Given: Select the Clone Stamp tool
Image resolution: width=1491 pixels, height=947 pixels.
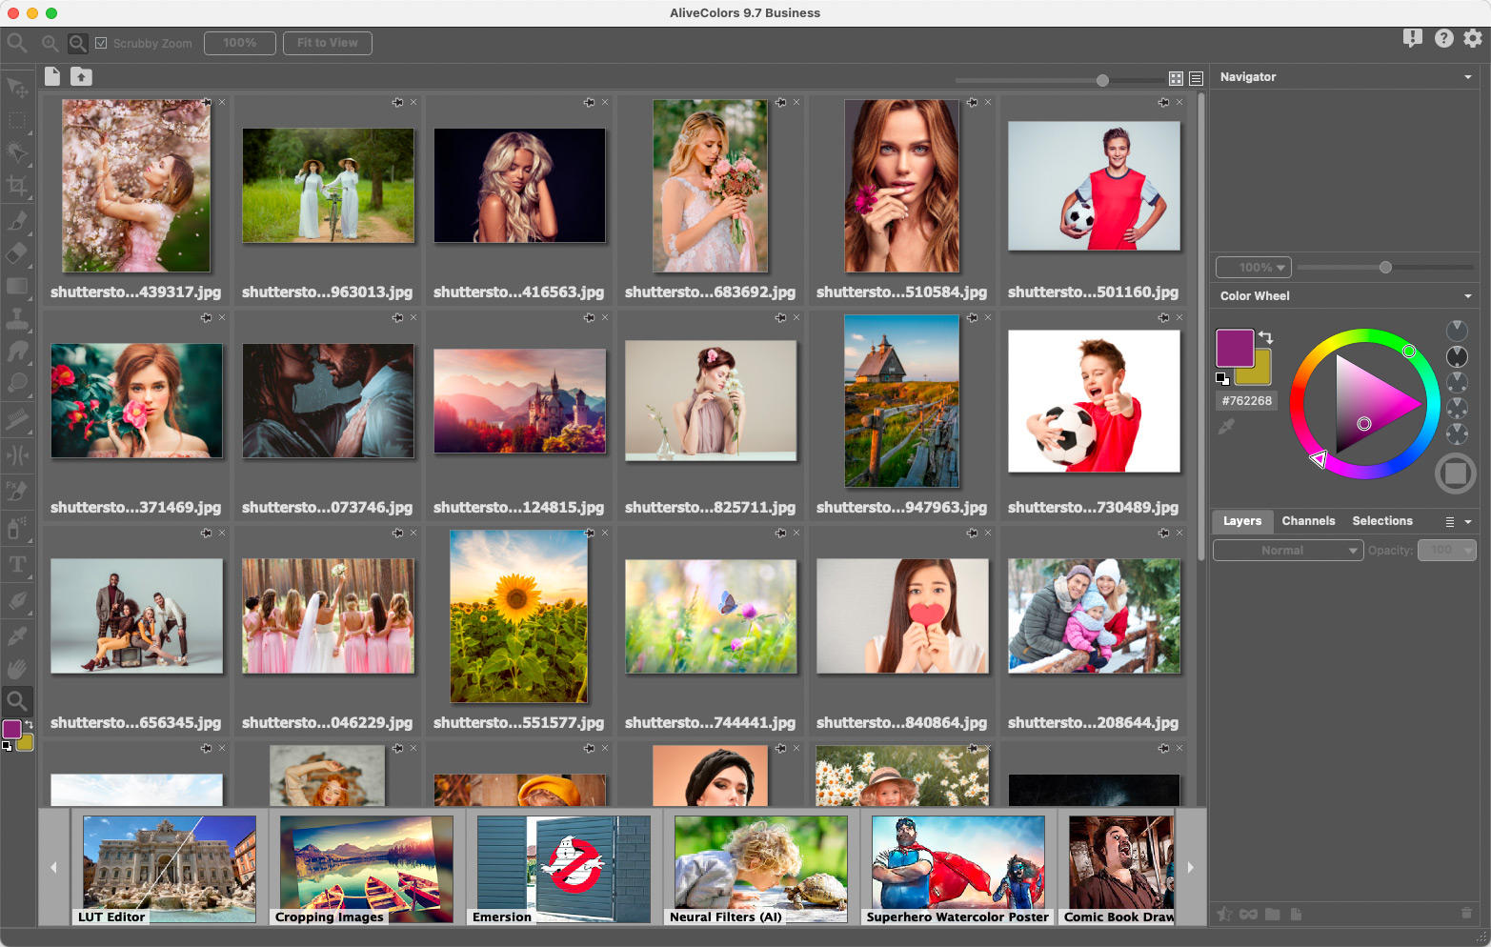Looking at the screenshot, I should (x=17, y=318).
